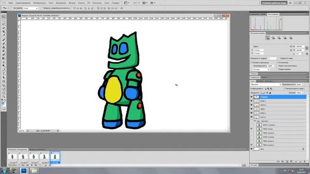Open the blend mode Обычные dropdown
This screenshot has width=310, height=174.
tap(265, 85)
